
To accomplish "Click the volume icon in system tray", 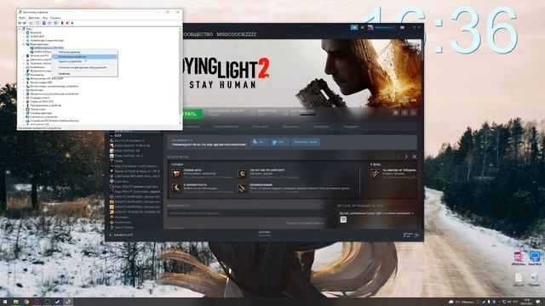I will point(510,302).
